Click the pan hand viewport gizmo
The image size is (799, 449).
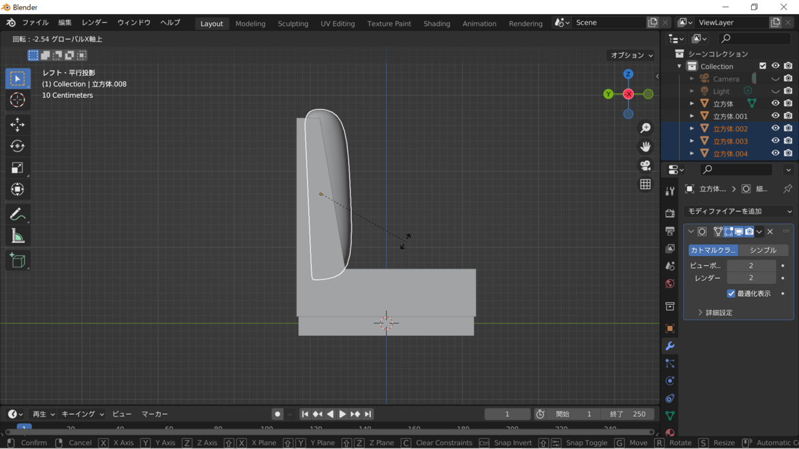pos(645,146)
